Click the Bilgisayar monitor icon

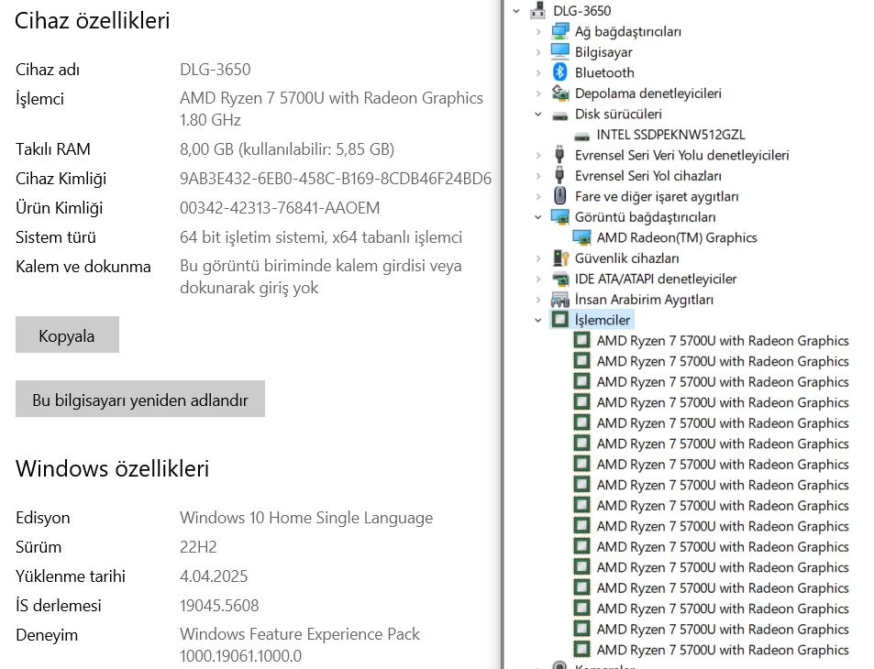point(560,52)
